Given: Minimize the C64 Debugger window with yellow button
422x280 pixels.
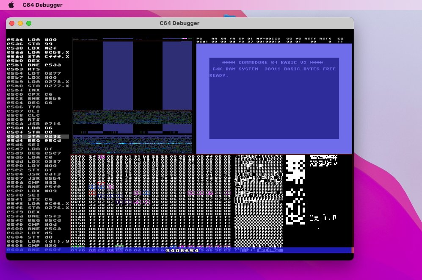Looking at the screenshot, I should click(20, 23).
